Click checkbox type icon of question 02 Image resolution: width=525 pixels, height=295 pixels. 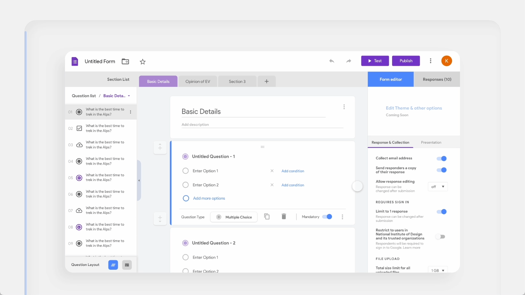point(79,128)
